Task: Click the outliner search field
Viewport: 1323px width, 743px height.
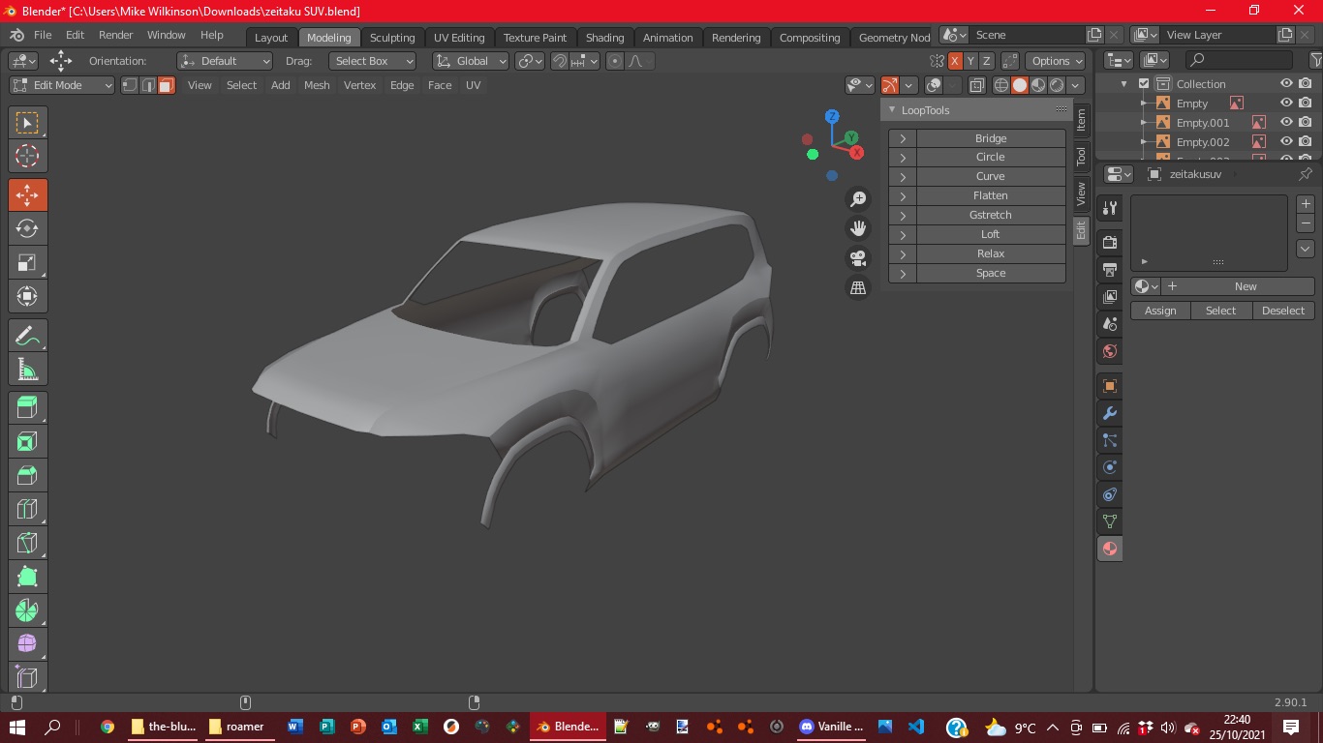Action: pyautogui.click(x=1240, y=60)
